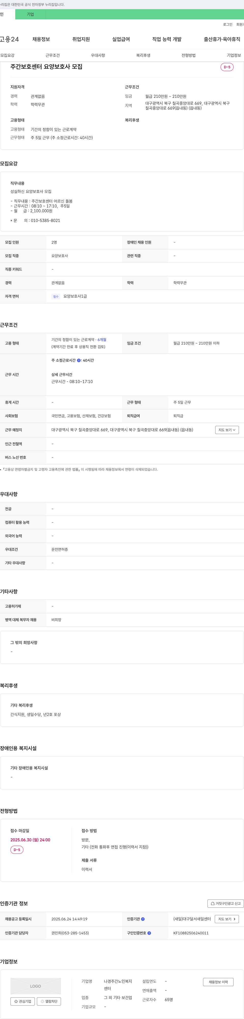Jump to the 전형방법 section tab
Screen dimensions: 244x1019
pos(188,55)
